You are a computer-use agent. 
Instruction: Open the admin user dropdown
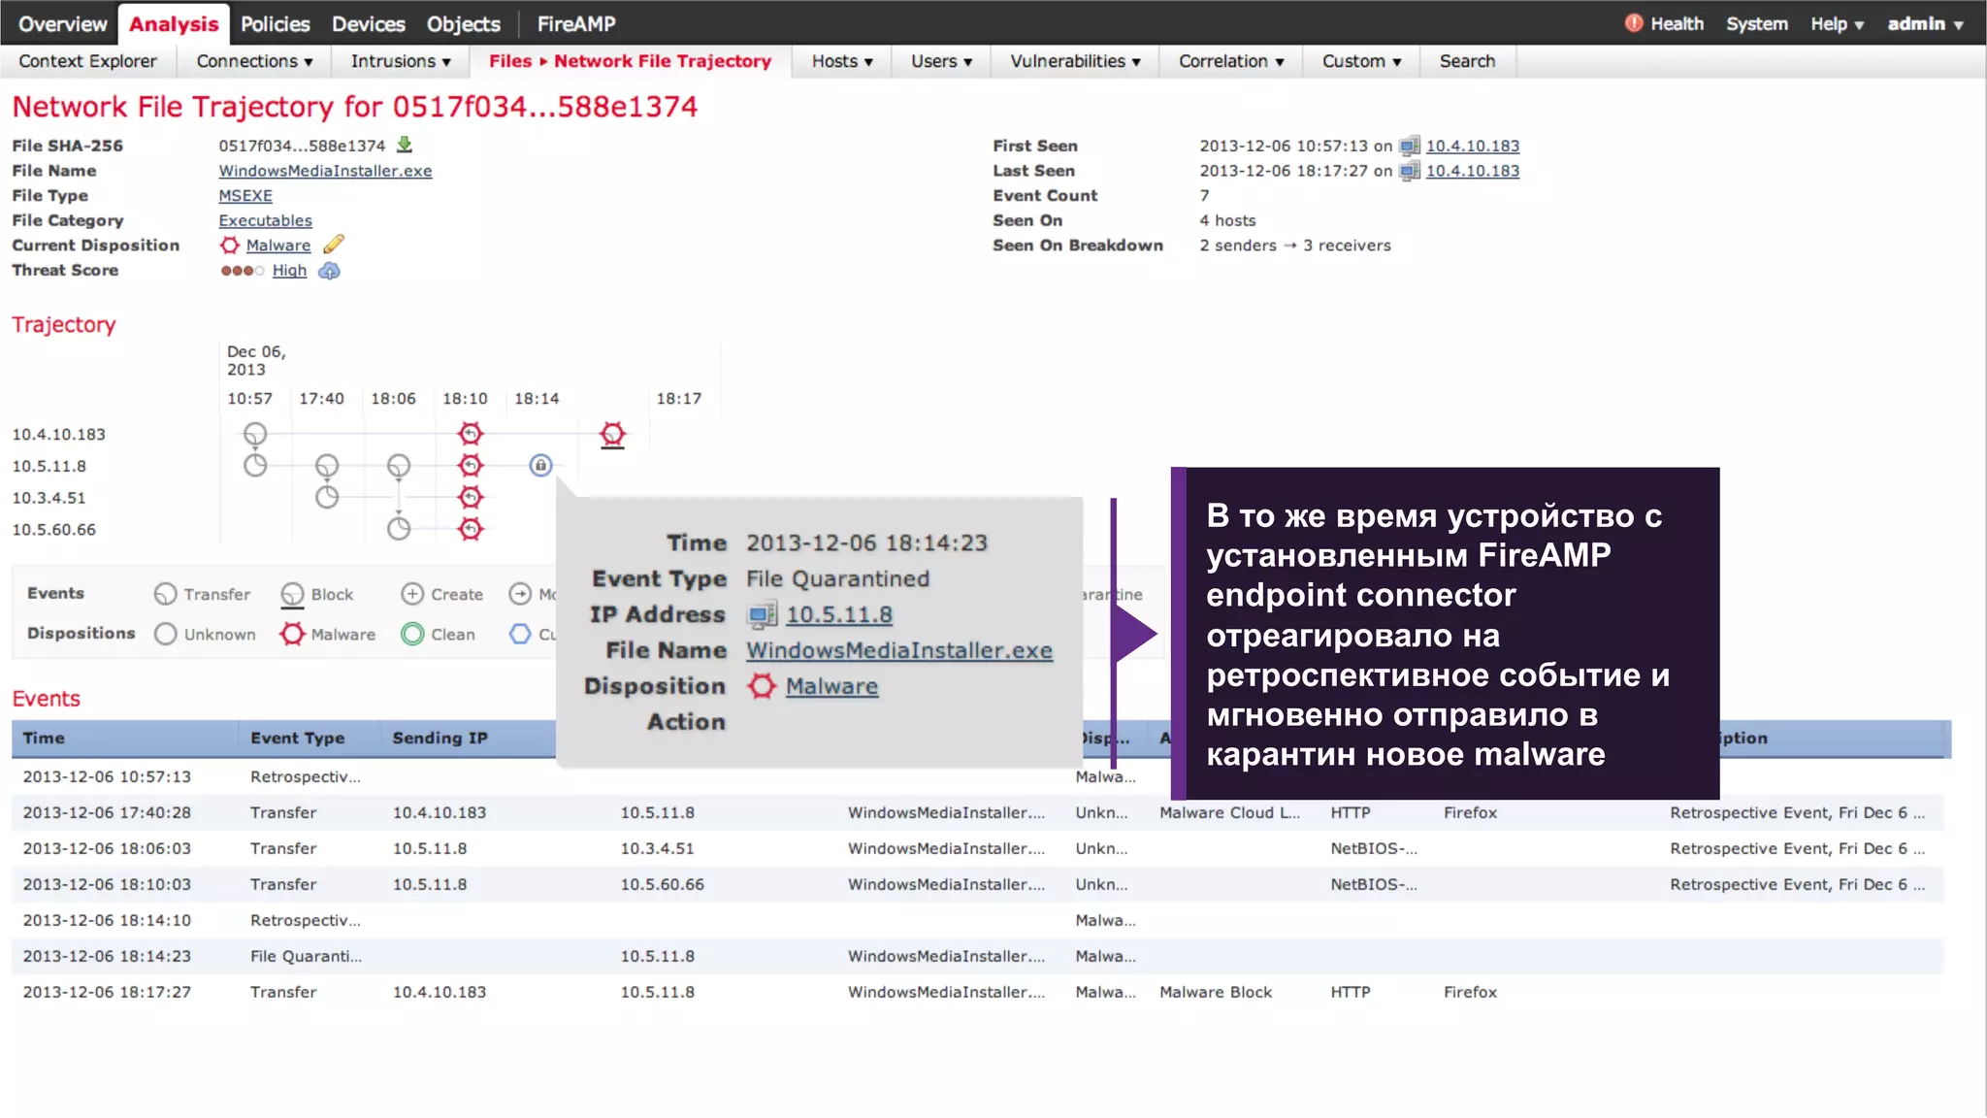(1925, 23)
